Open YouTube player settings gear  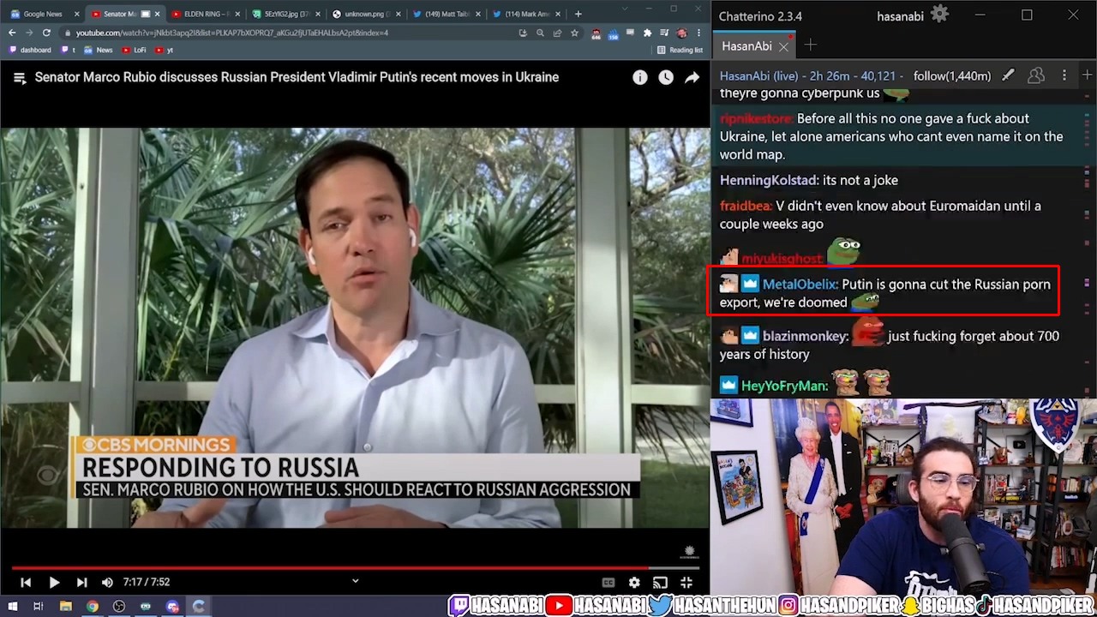click(634, 583)
